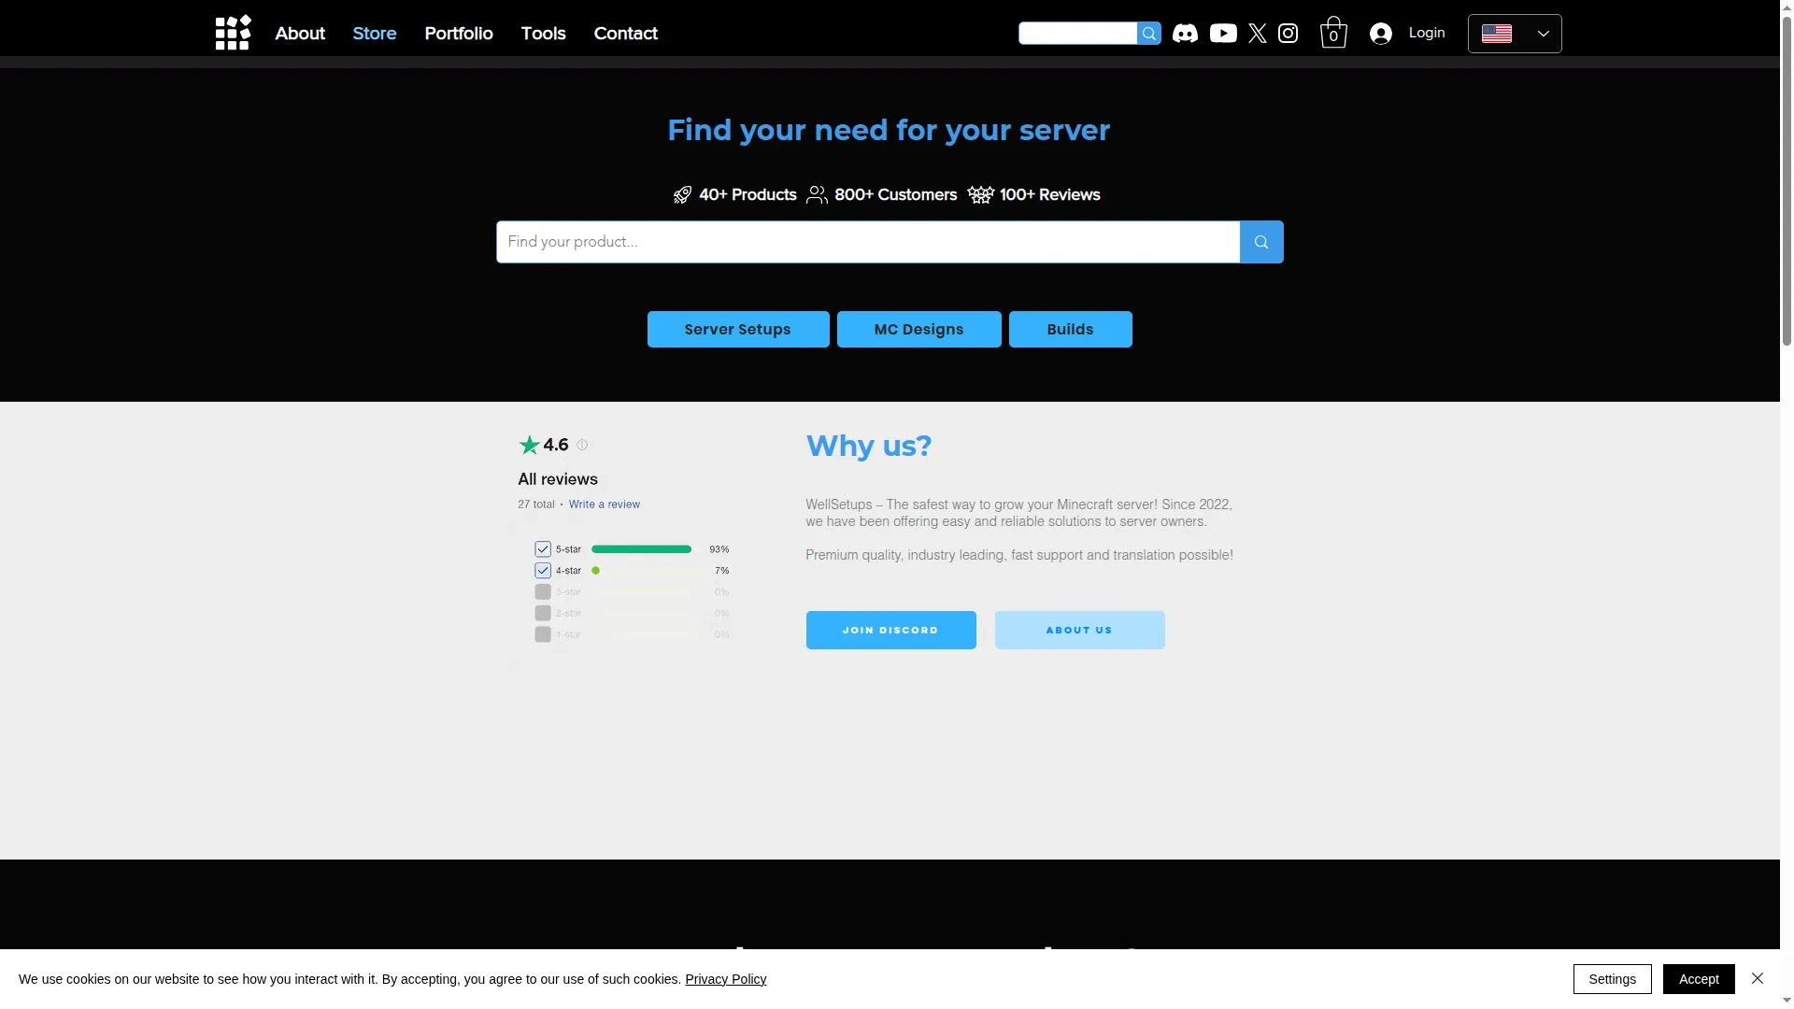
Task: Click the green star rating icon
Action: tap(530, 445)
